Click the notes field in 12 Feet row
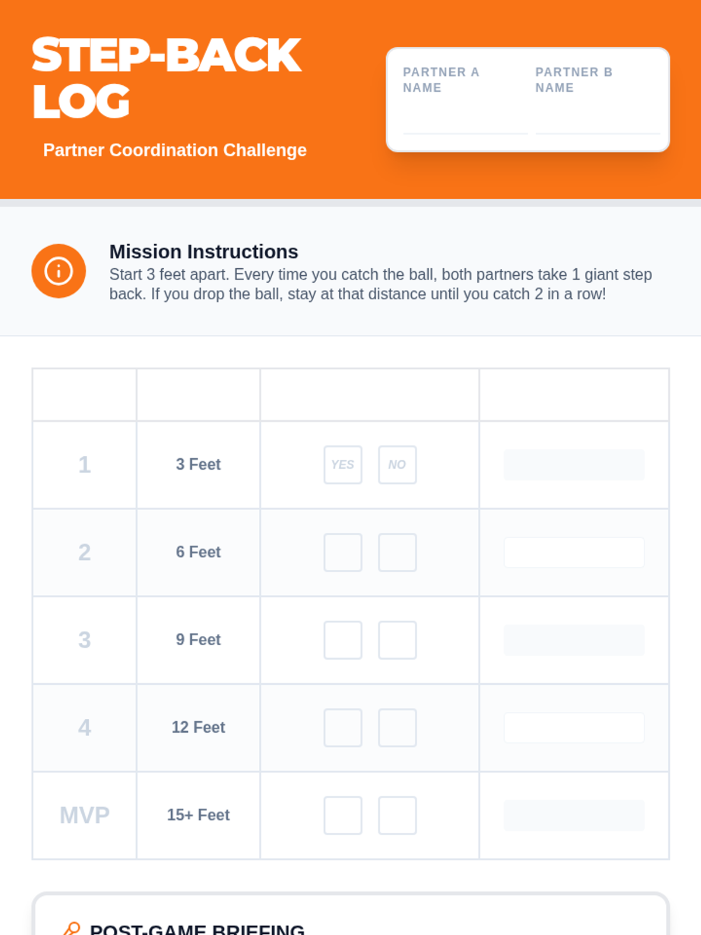701x935 pixels. click(x=574, y=728)
